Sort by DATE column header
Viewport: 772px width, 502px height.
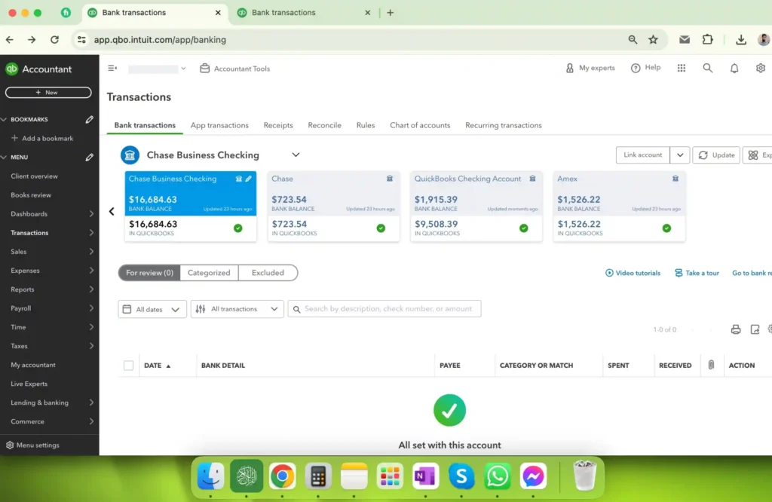pyautogui.click(x=157, y=365)
